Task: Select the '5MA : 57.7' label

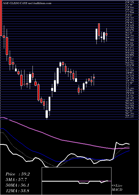Action: click(x=16, y=180)
